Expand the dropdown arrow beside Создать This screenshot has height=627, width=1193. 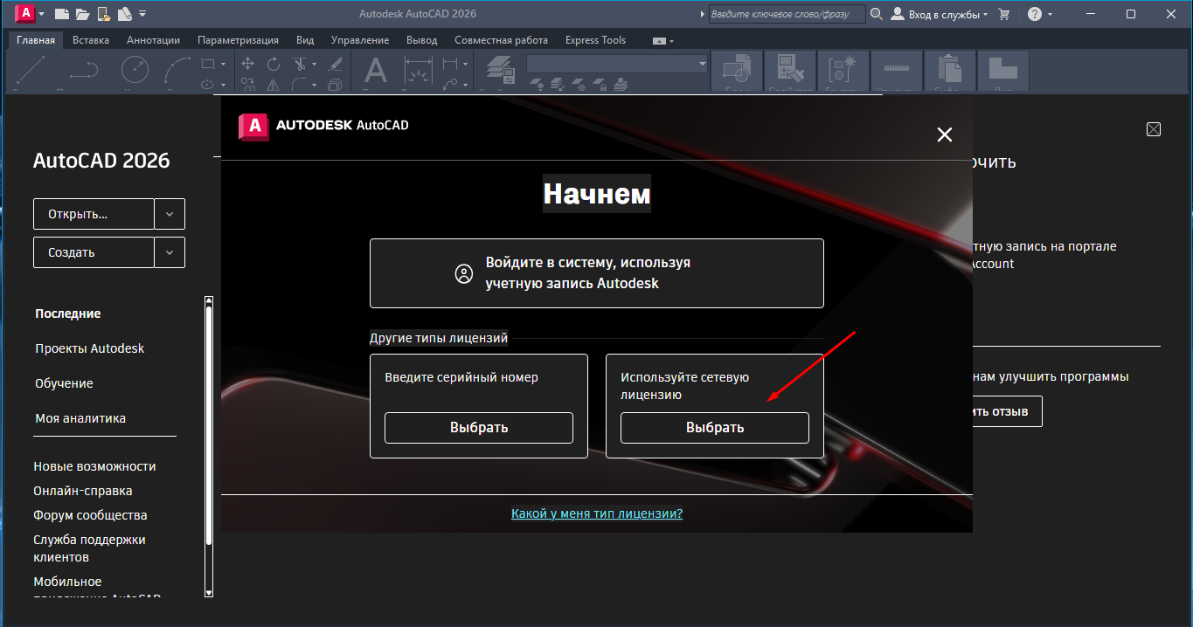[170, 252]
